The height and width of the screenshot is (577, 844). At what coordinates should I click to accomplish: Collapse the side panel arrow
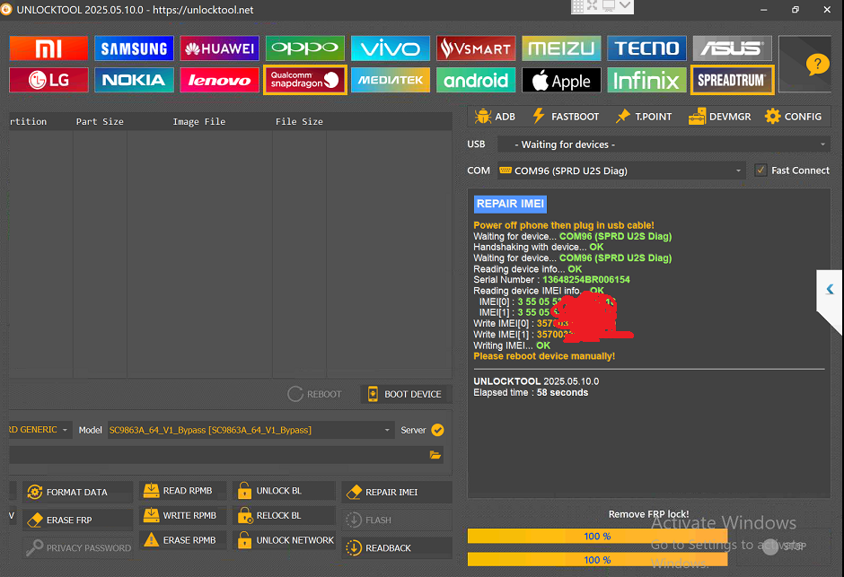[x=830, y=289]
